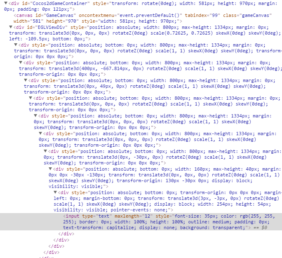
Task: Click the maxlength "12" attribute value
Action: [147, 216]
